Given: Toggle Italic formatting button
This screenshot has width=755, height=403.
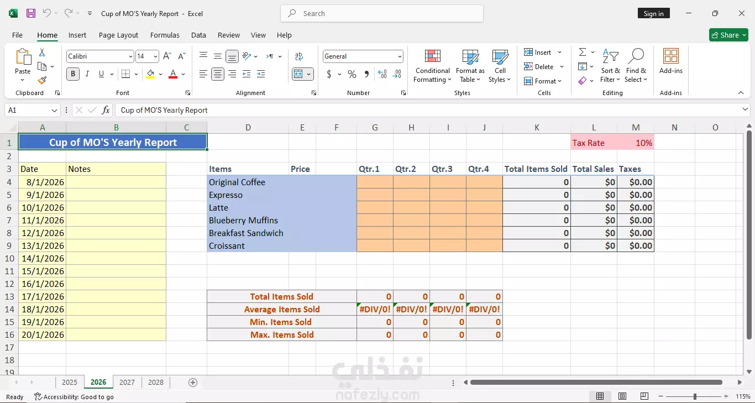Looking at the screenshot, I should point(87,74).
